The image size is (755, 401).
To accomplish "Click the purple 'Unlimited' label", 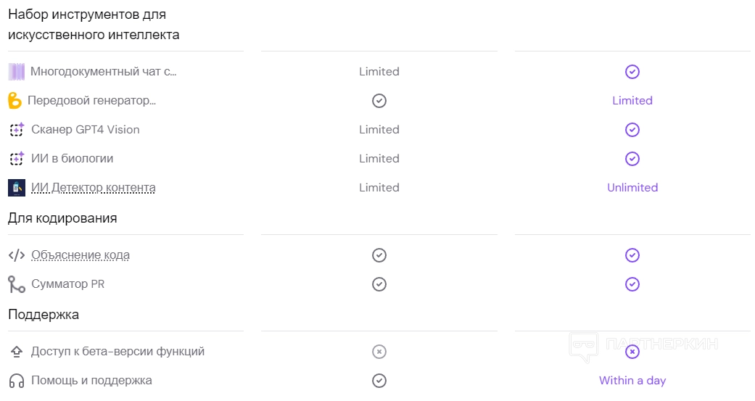I will 632,188.
